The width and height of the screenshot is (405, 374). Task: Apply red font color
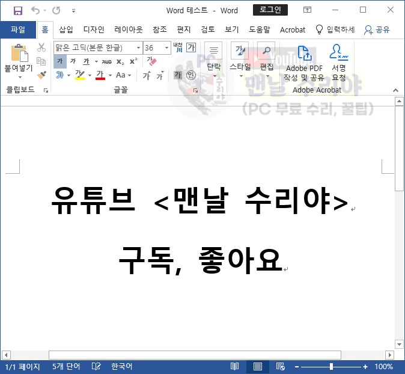100,75
